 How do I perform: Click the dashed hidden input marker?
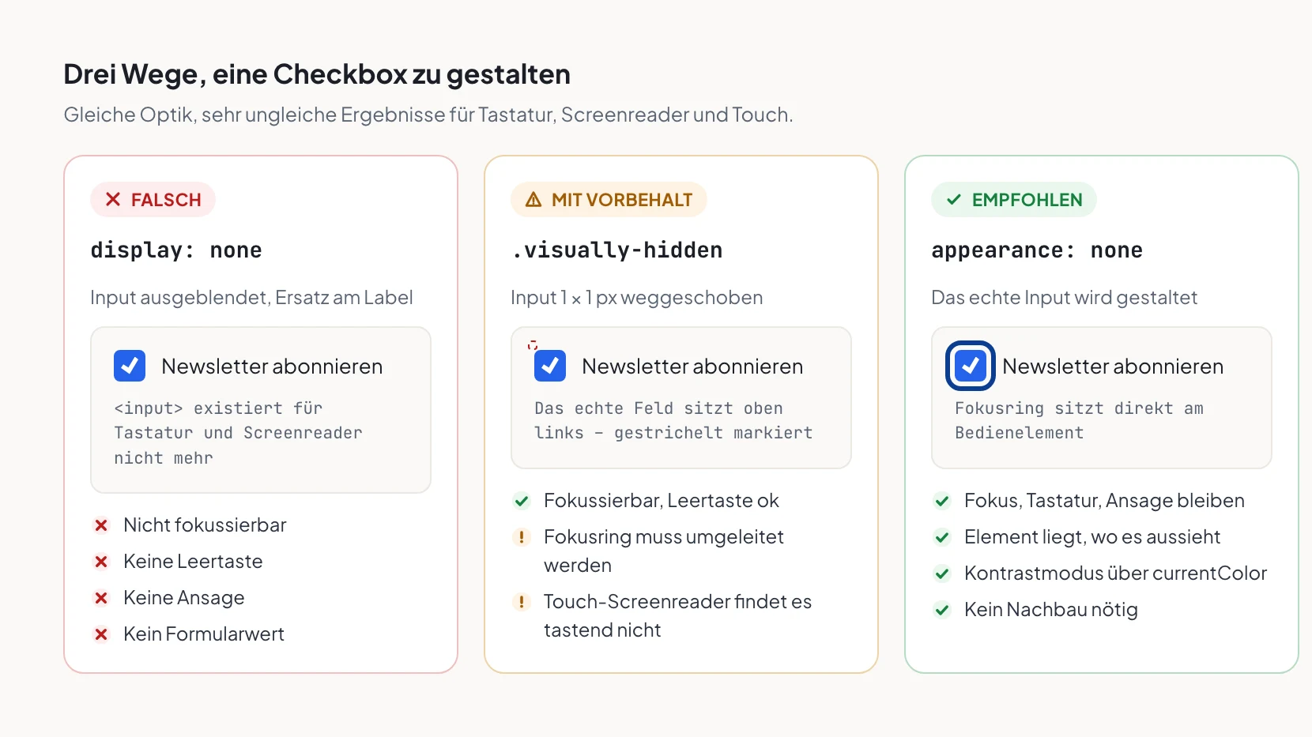pyautogui.click(x=533, y=345)
